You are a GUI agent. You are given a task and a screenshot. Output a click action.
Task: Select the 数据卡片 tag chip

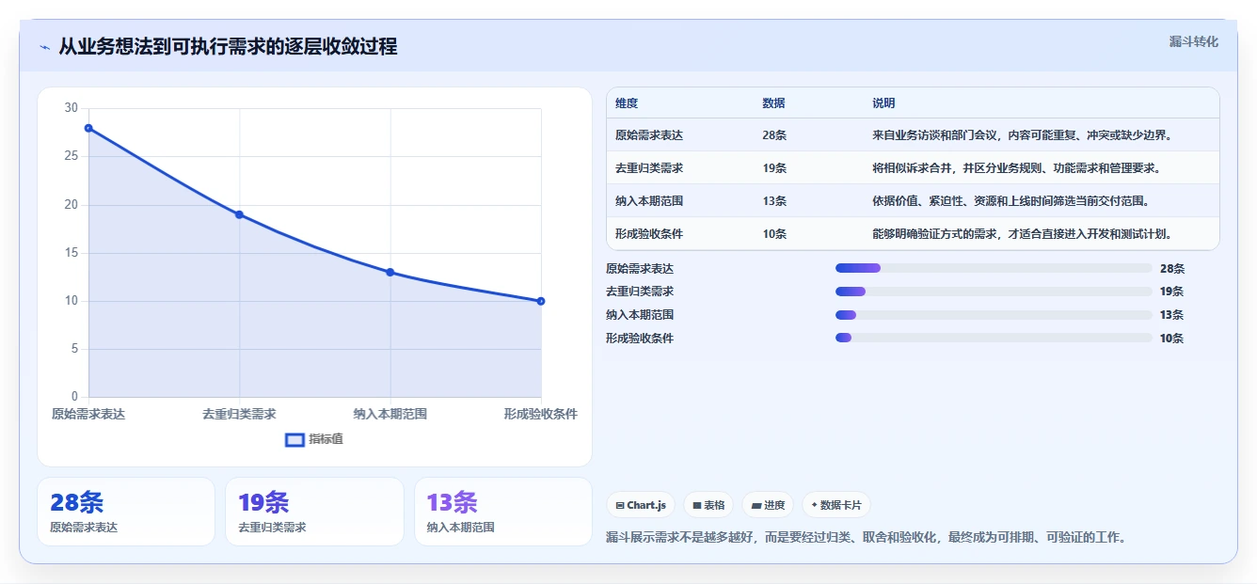coord(835,505)
